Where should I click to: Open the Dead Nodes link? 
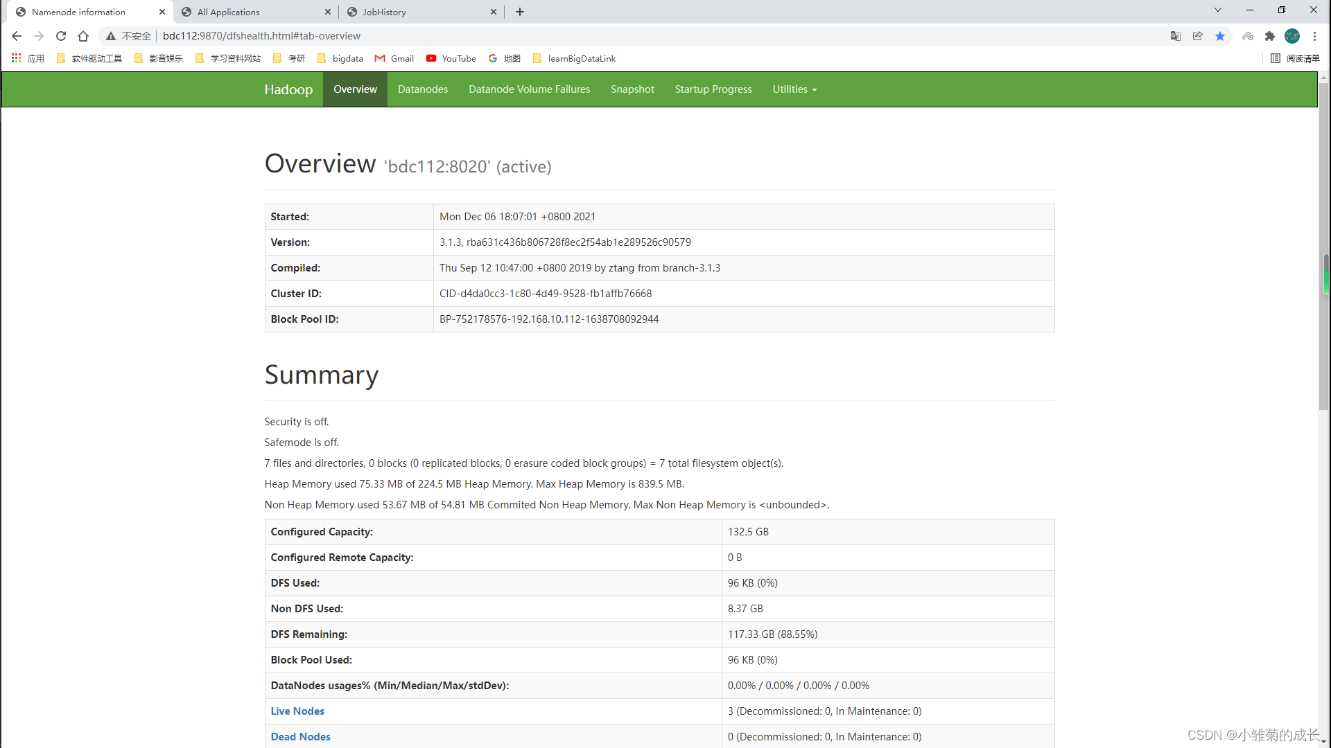[300, 737]
